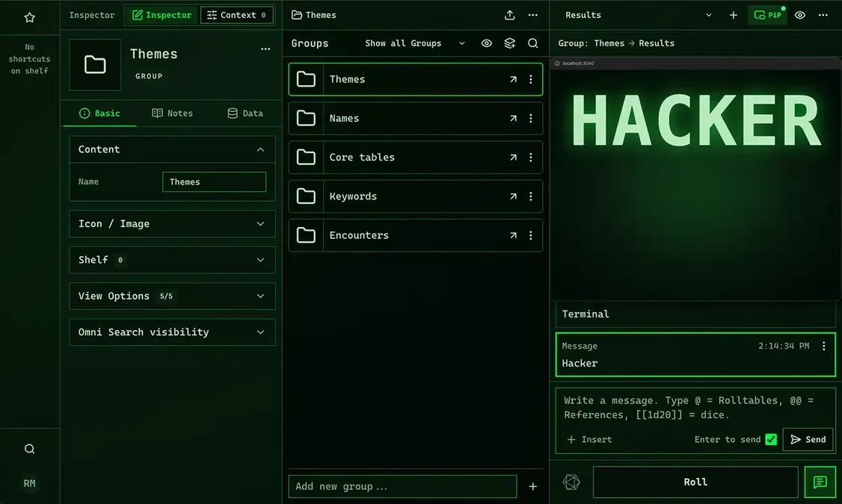Select the Themes group row
The height and width of the screenshot is (504, 842).
tap(416, 79)
